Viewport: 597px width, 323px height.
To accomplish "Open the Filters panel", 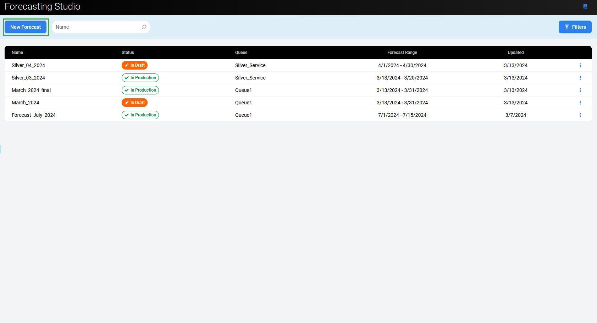I will [x=575, y=27].
